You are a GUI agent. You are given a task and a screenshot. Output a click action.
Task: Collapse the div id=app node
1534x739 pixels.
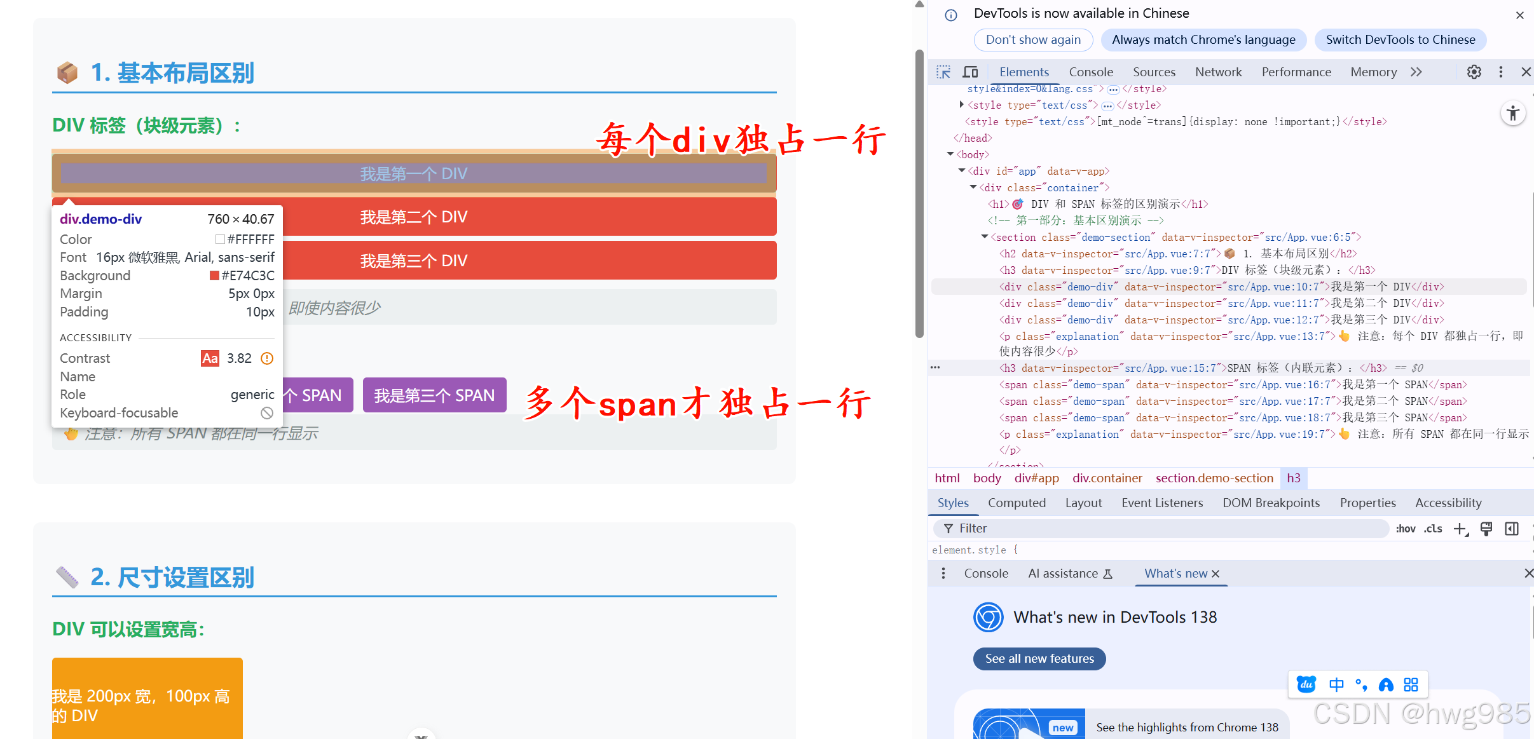click(x=962, y=171)
